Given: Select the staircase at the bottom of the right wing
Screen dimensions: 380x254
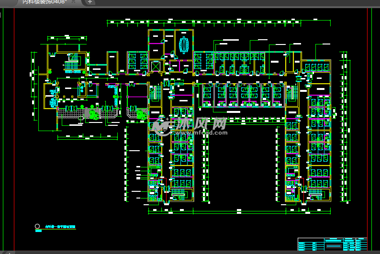Looking at the screenshot, I should click(316, 193).
